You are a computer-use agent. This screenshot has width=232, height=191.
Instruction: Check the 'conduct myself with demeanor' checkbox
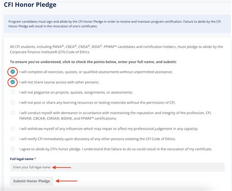point(13,113)
